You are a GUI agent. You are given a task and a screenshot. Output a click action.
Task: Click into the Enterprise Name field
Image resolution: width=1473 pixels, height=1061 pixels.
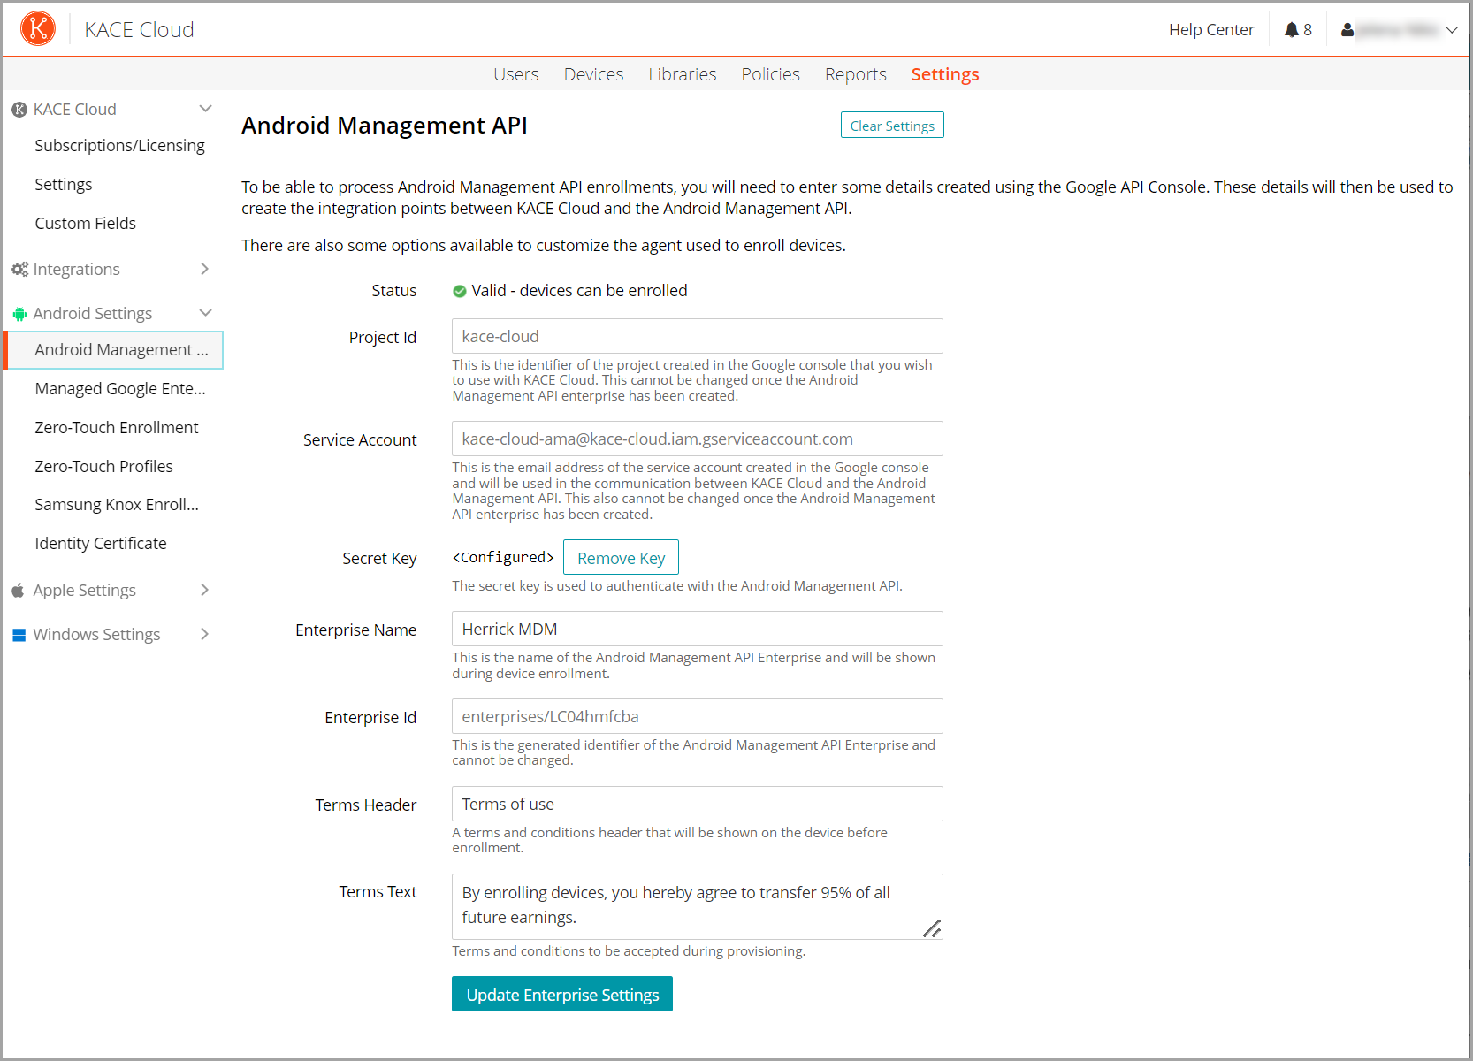coord(697,630)
